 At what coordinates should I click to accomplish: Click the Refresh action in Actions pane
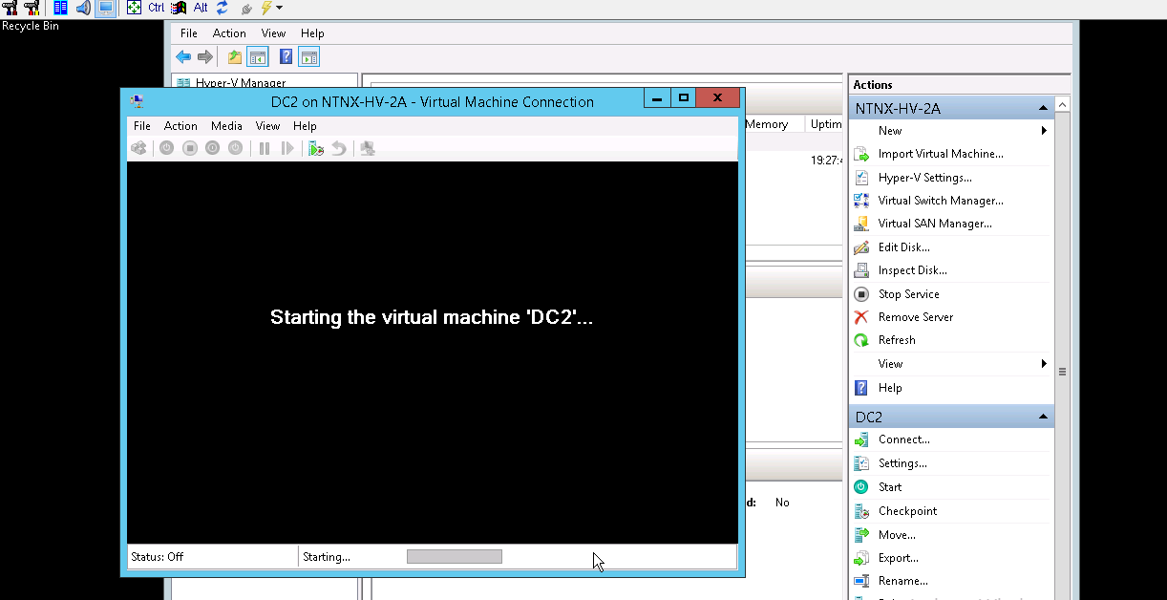(896, 340)
